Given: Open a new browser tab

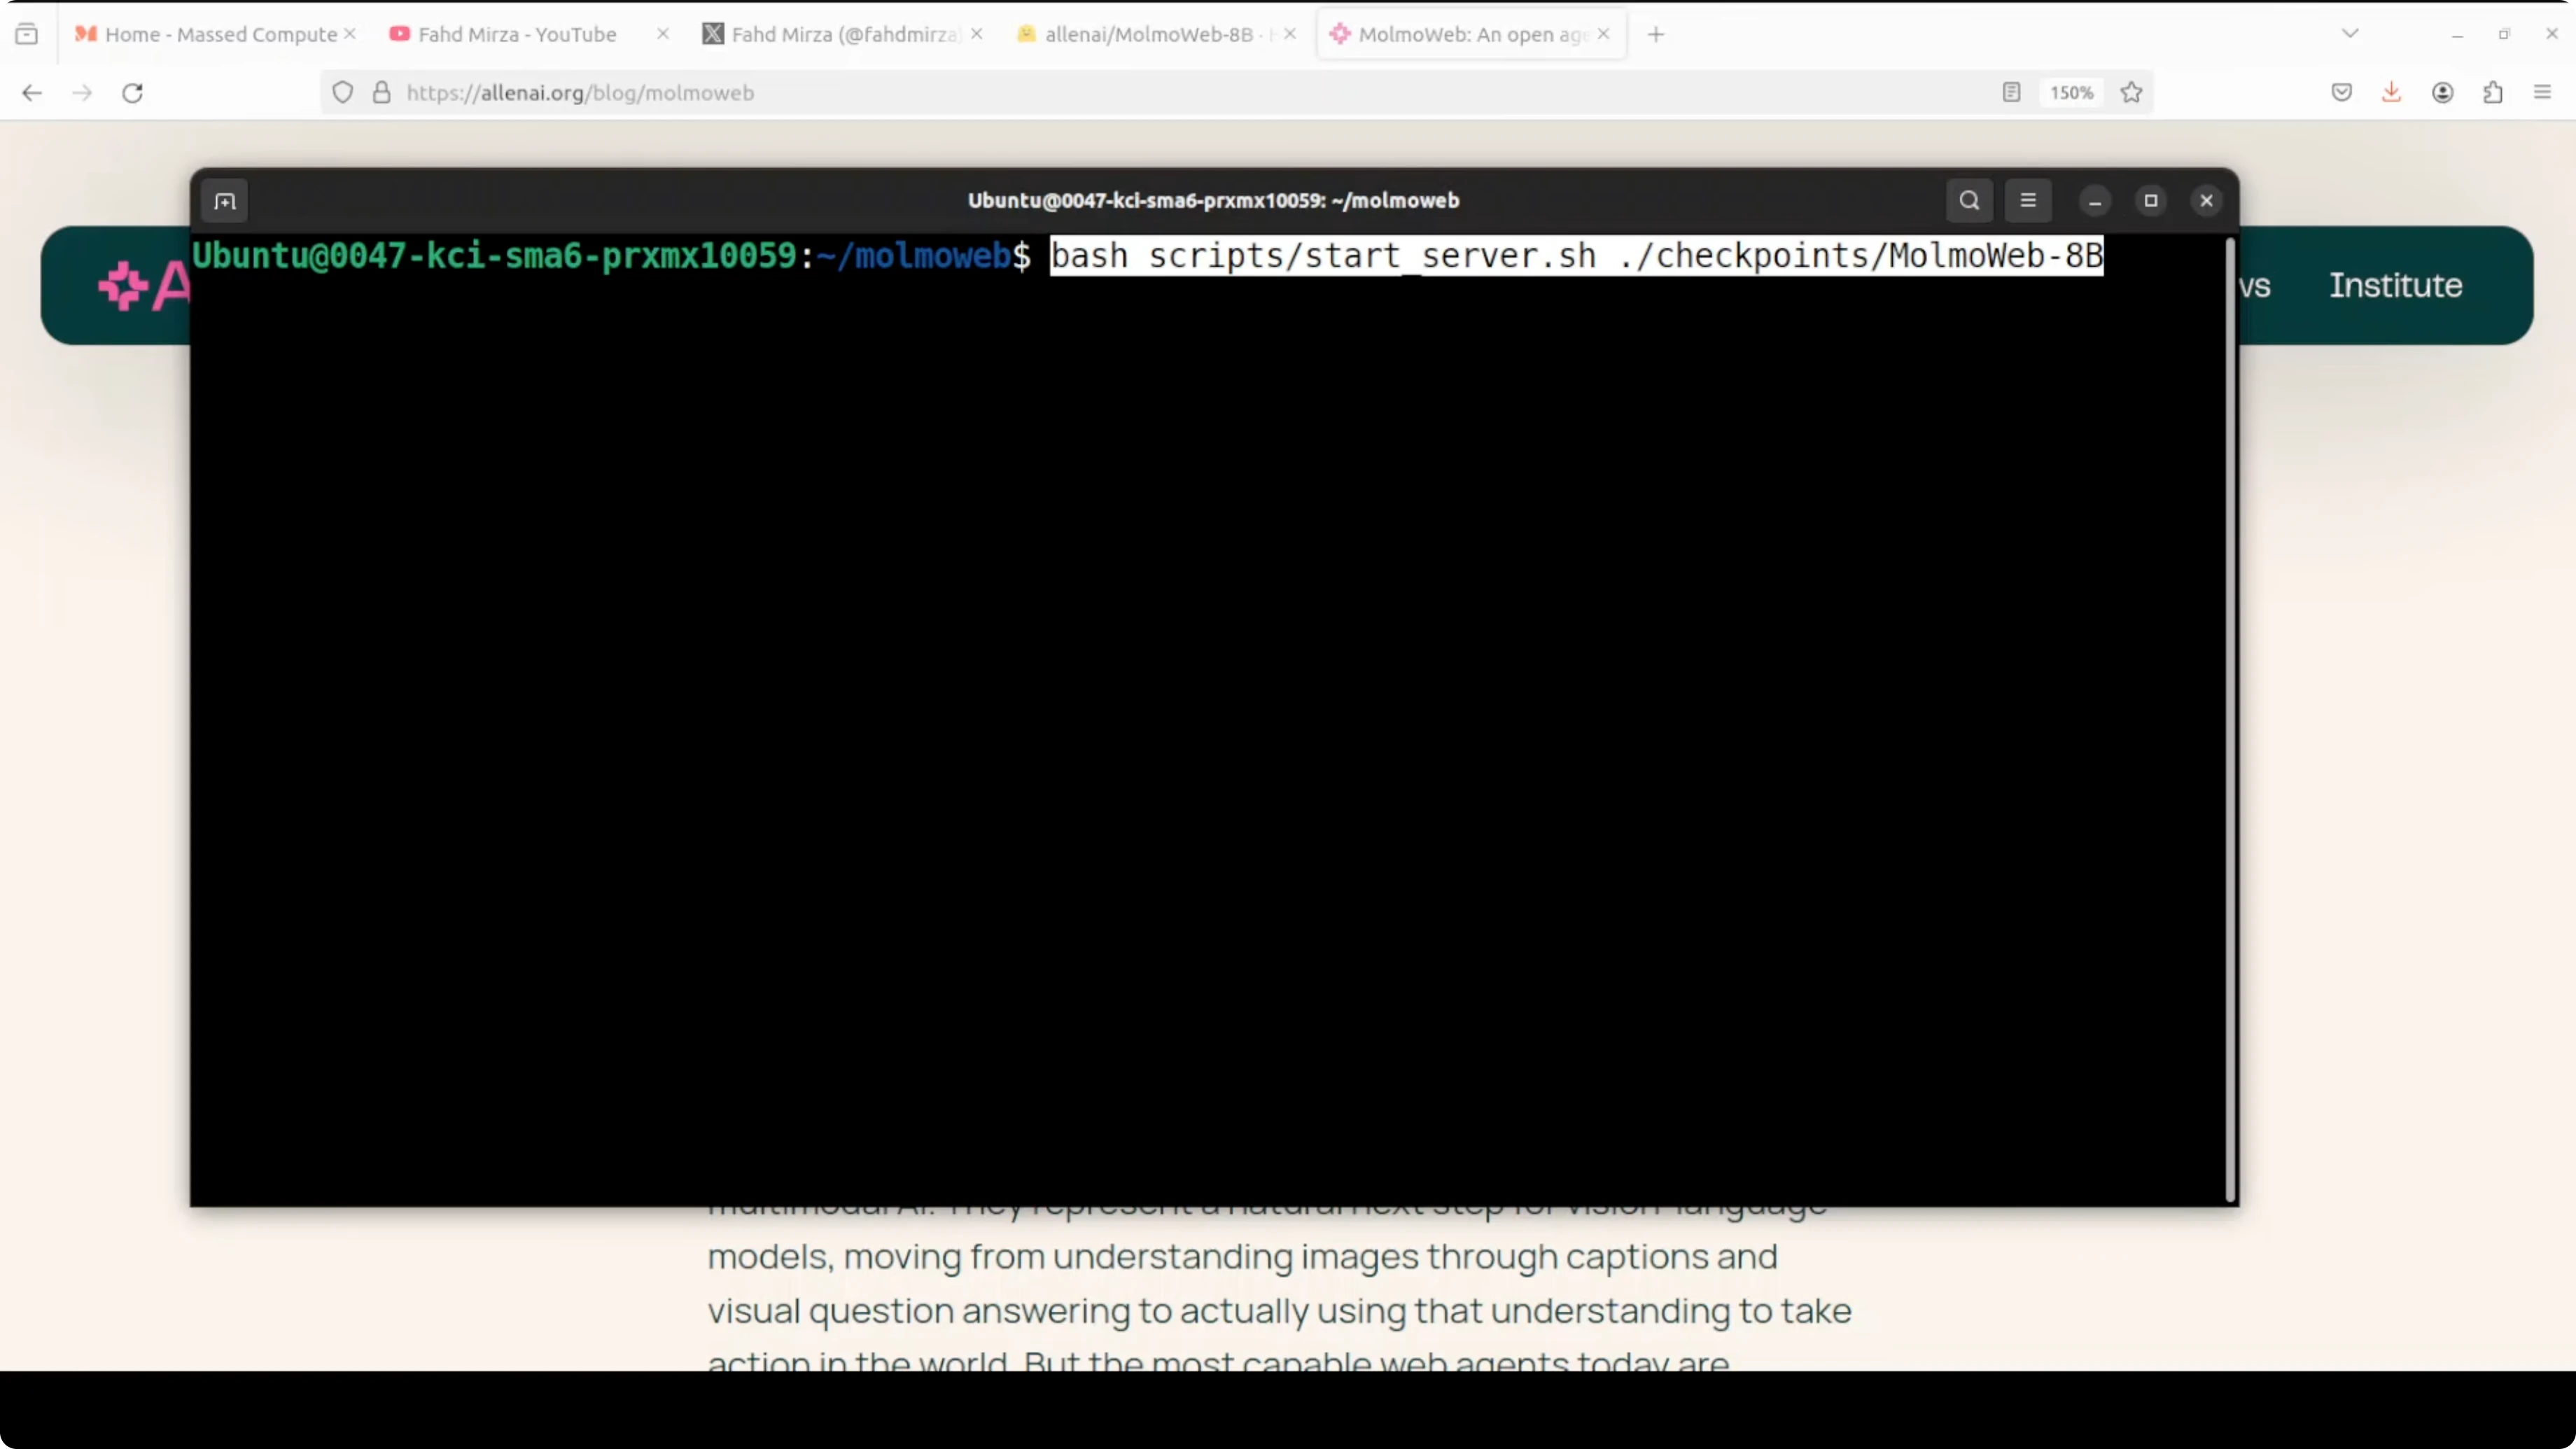Looking at the screenshot, I should [1656, 34].
